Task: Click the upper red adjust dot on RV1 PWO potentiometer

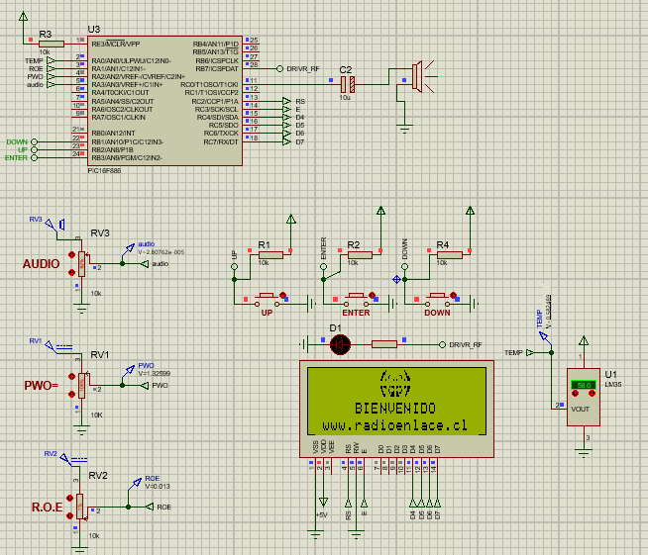Action: (x=72, y=376)
